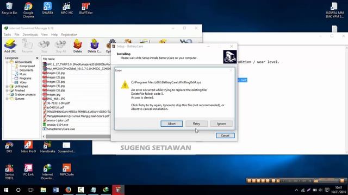Open JADWAL MM SMK YPM desktop file
The height and width of the screenshot is (195, 348).
pos(334,10)
